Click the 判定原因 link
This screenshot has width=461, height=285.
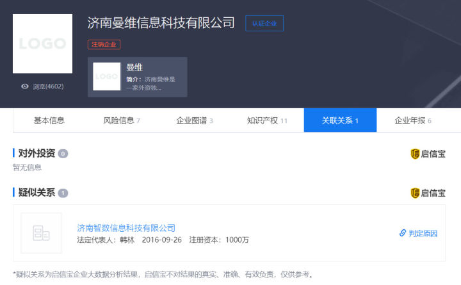(423, 234)
